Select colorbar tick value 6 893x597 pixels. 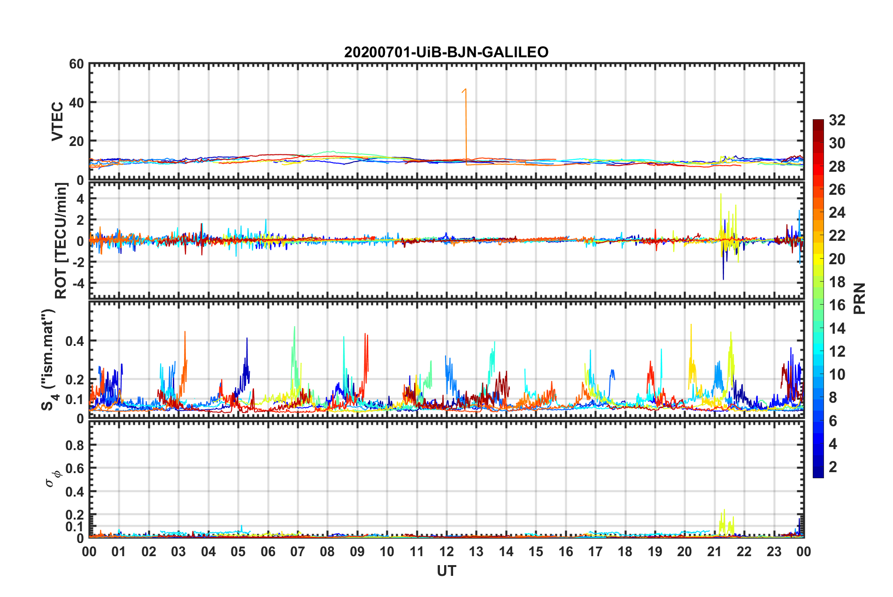(x=833, y=421)
